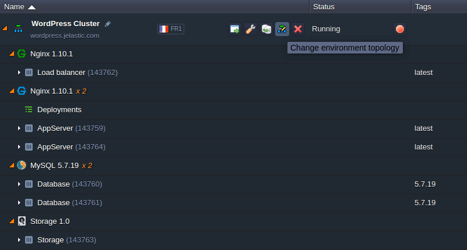
Task: Expand Load balancer node 143762
Action: [19, 73]
